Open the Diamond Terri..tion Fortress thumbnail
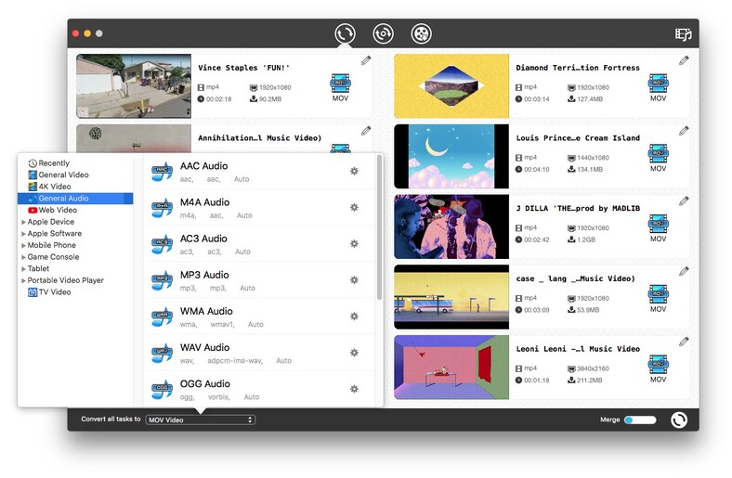 point(451,85)
